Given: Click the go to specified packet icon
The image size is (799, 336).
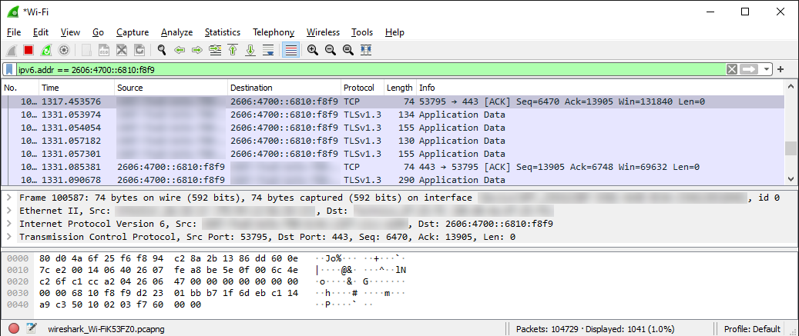Looking at the screenshot, I should tap(215, 50).
